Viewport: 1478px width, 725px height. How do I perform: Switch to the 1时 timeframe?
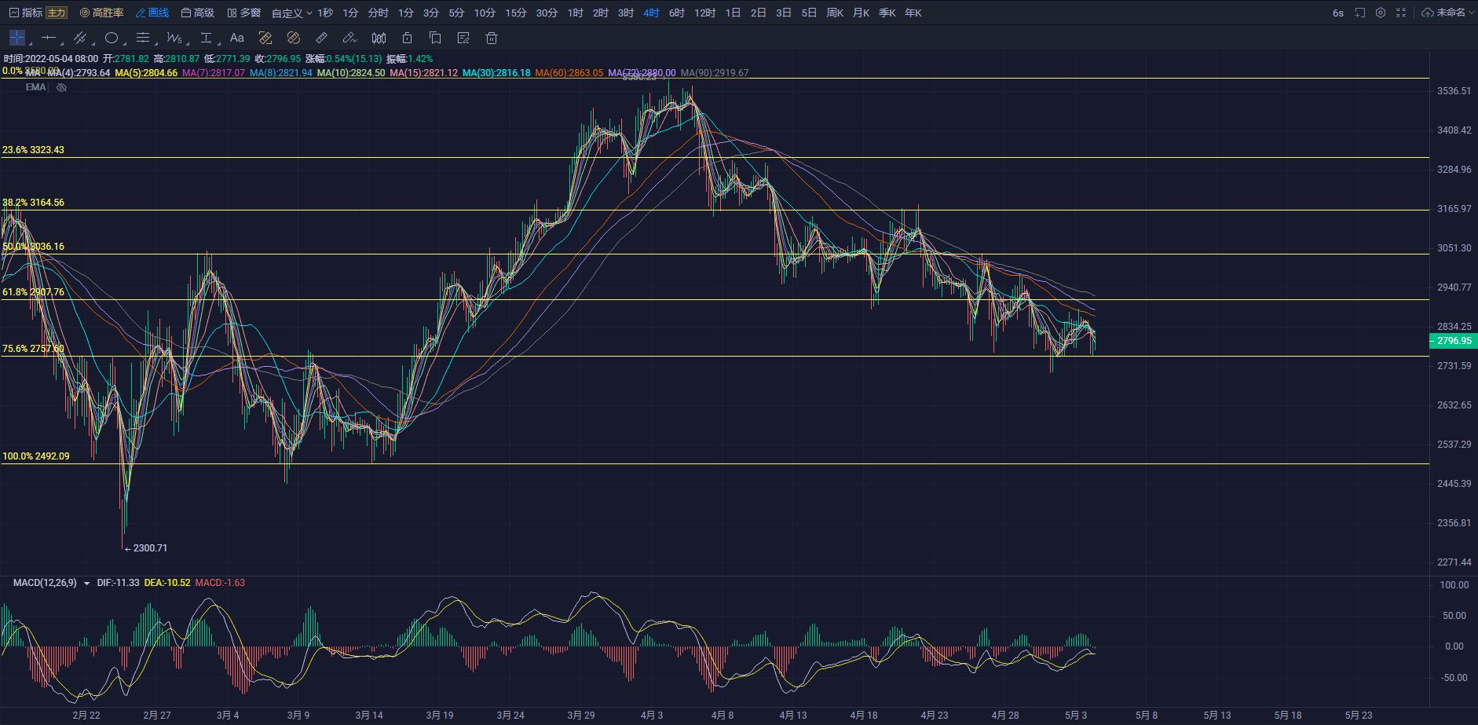575,13
